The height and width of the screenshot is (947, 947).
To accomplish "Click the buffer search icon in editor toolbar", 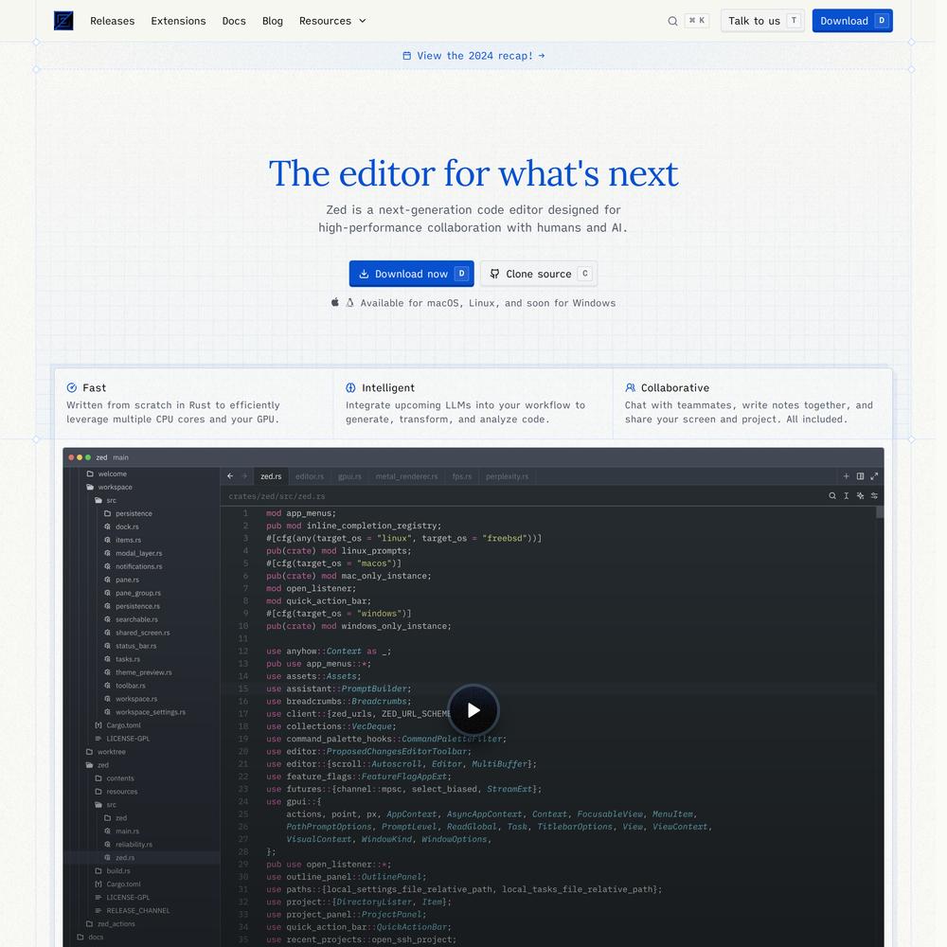I will 832,496.
